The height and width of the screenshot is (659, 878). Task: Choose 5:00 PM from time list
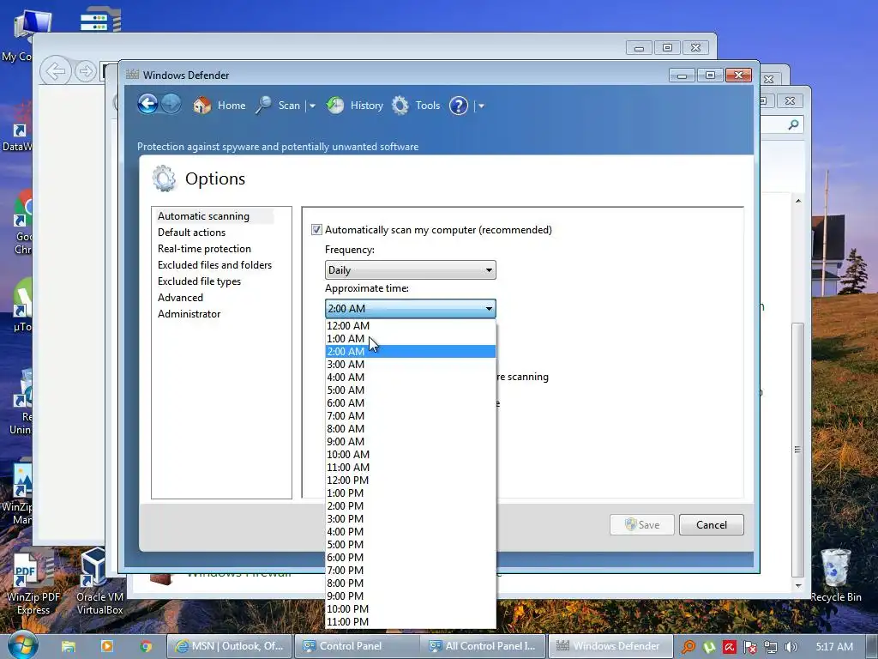411,545
